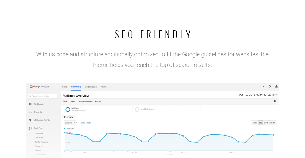Click the Real-Time clock icon
The width and height of the screenshot is (305, 158).
coord(30,128)
